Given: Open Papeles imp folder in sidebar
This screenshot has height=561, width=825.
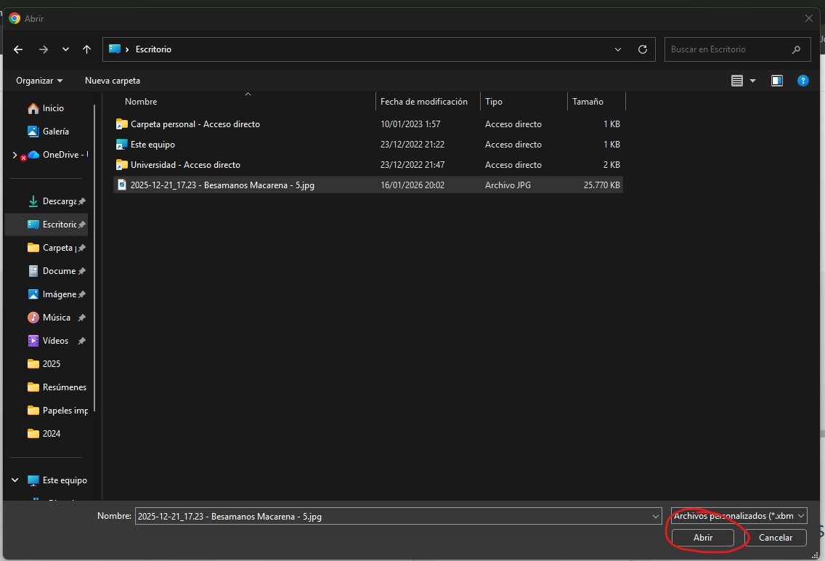Looking at the screenshot, I should coord(57,410).
